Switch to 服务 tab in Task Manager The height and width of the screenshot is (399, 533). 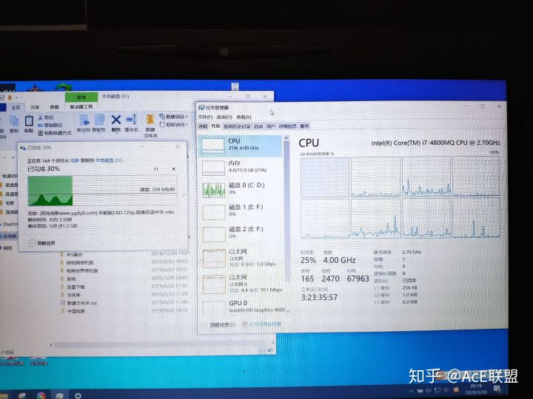(x=304, y=126)
